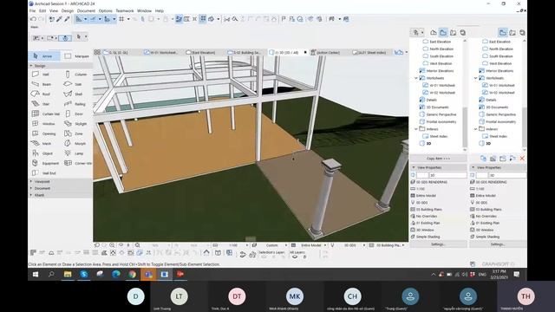Select Interior Elevations in the Copy Item pane
The width and height of the screenshot is (555, 312).
point(437,71)
